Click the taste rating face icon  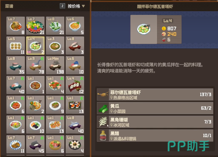tap(164, 34)
